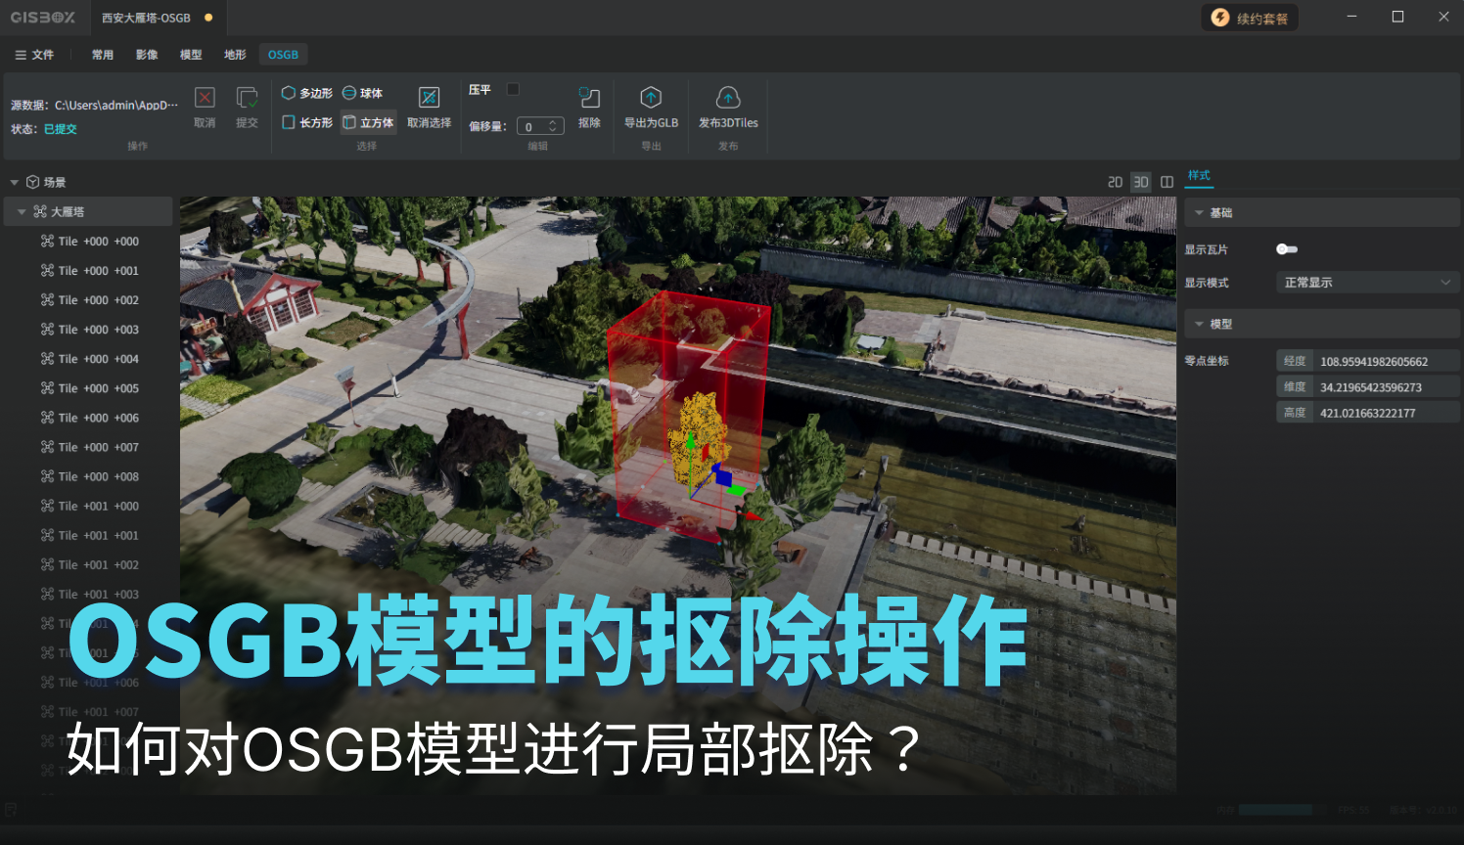Click the 抠除 cutout tool icon
This screenshot has width=1464, height=845.
pyautogui.click(x=589, y=99)
